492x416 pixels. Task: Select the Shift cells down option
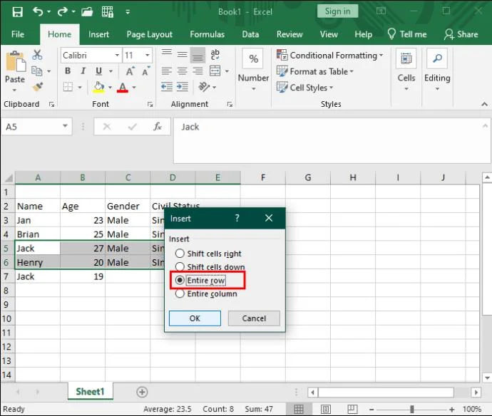coord(180,267)
